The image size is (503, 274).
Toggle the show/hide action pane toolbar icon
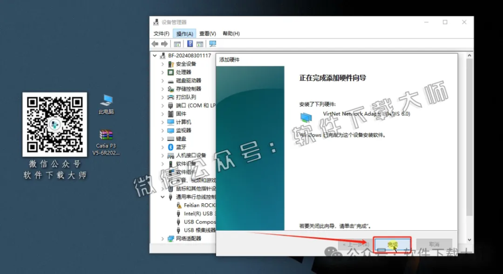(200, 44)
